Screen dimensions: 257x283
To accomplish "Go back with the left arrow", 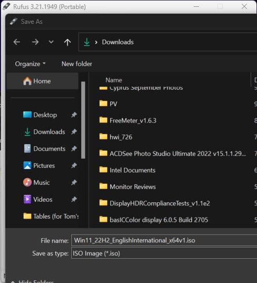I will click(x=17, y=42).
